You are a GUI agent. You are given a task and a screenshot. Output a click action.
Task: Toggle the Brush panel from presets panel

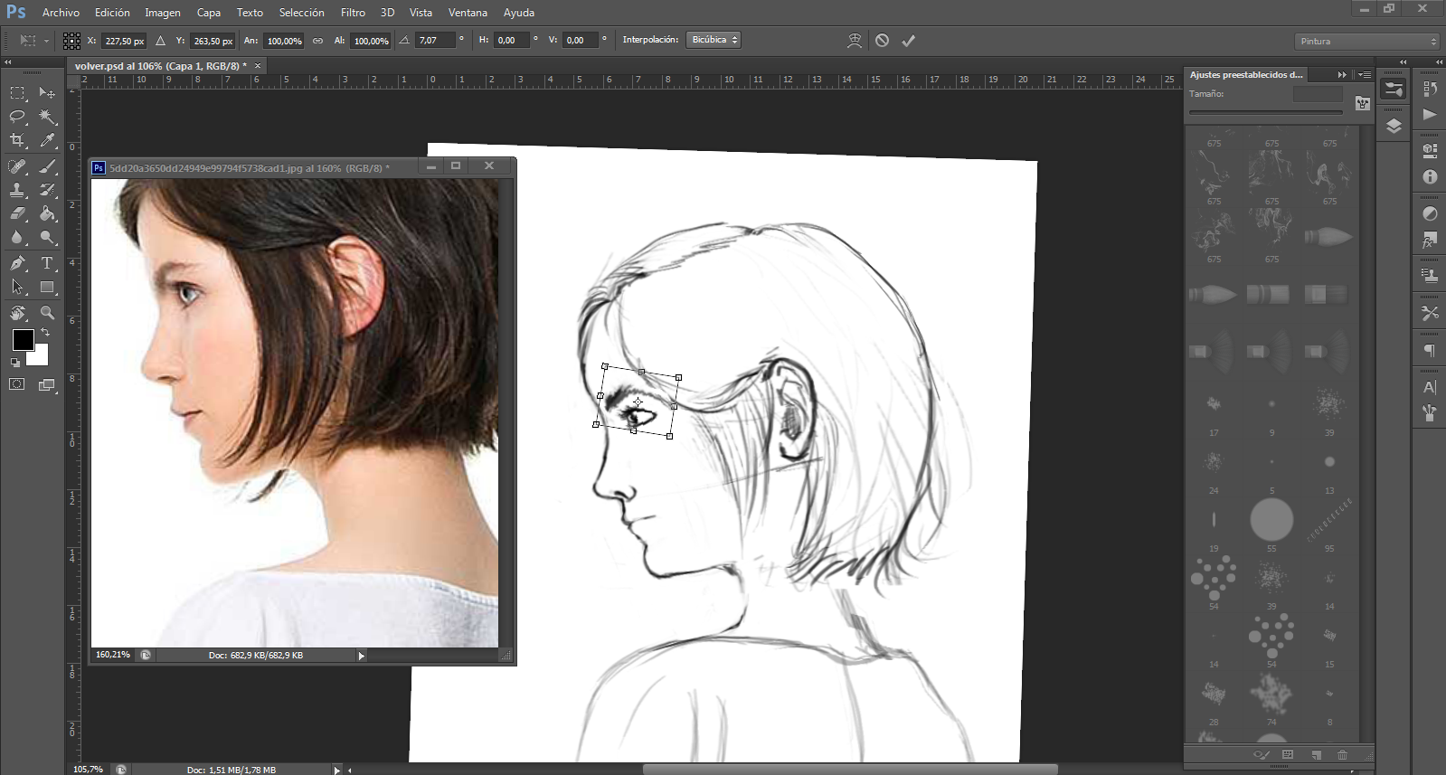1362,103
